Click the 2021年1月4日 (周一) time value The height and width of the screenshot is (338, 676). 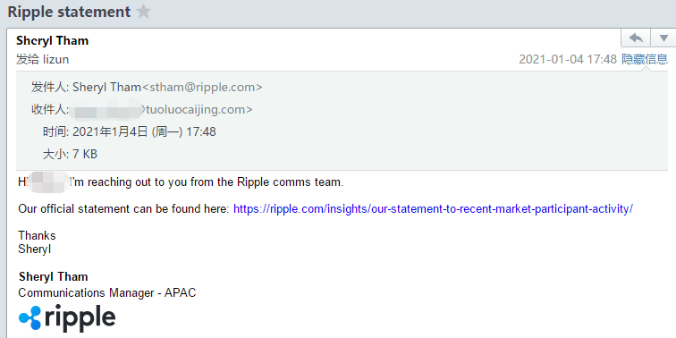(144, 131)
